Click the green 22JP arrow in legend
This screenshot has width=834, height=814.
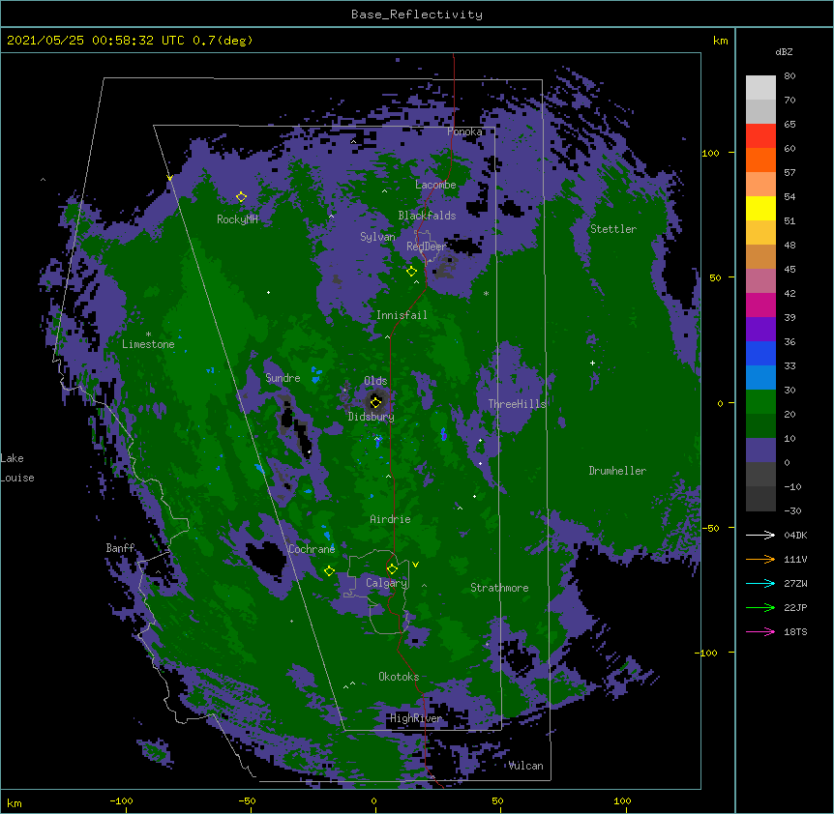tap(760, 607)
